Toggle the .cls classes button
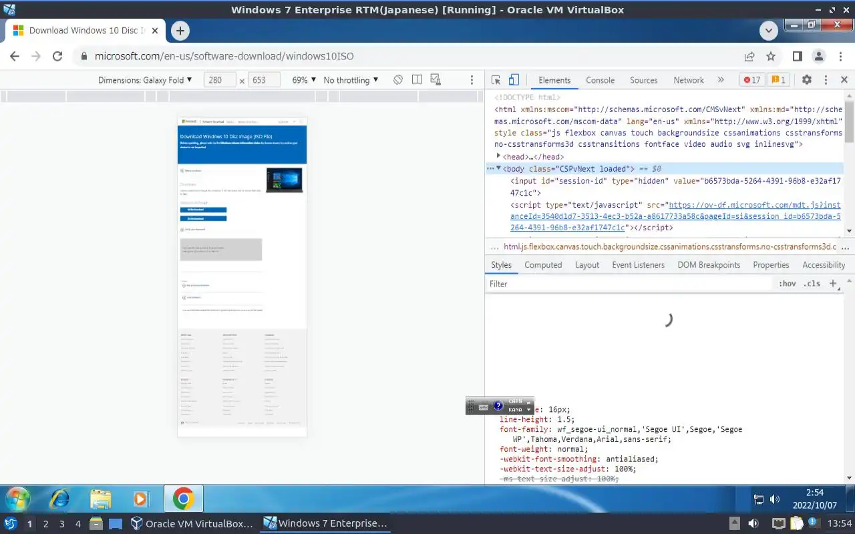855x534 pixels. (x=812, y=284)
